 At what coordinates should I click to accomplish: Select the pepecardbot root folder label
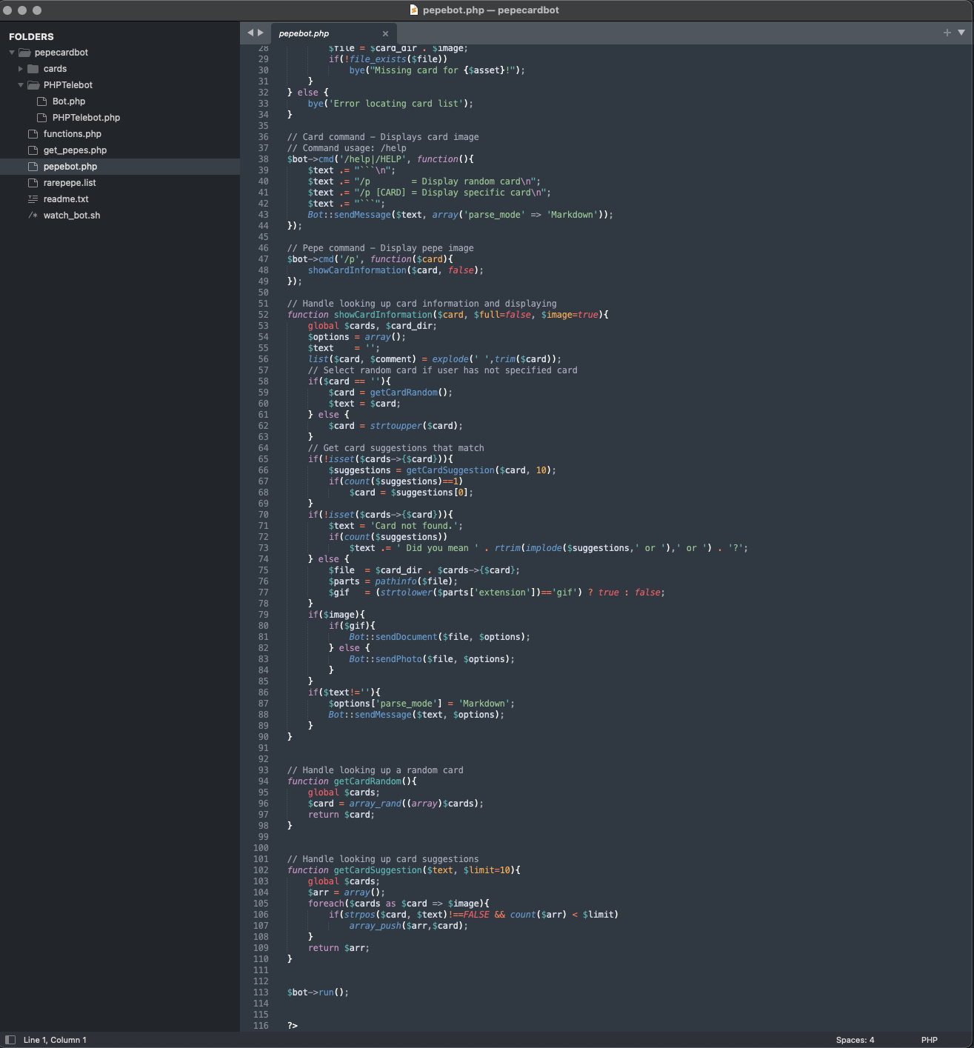click(x=61, y=53)
